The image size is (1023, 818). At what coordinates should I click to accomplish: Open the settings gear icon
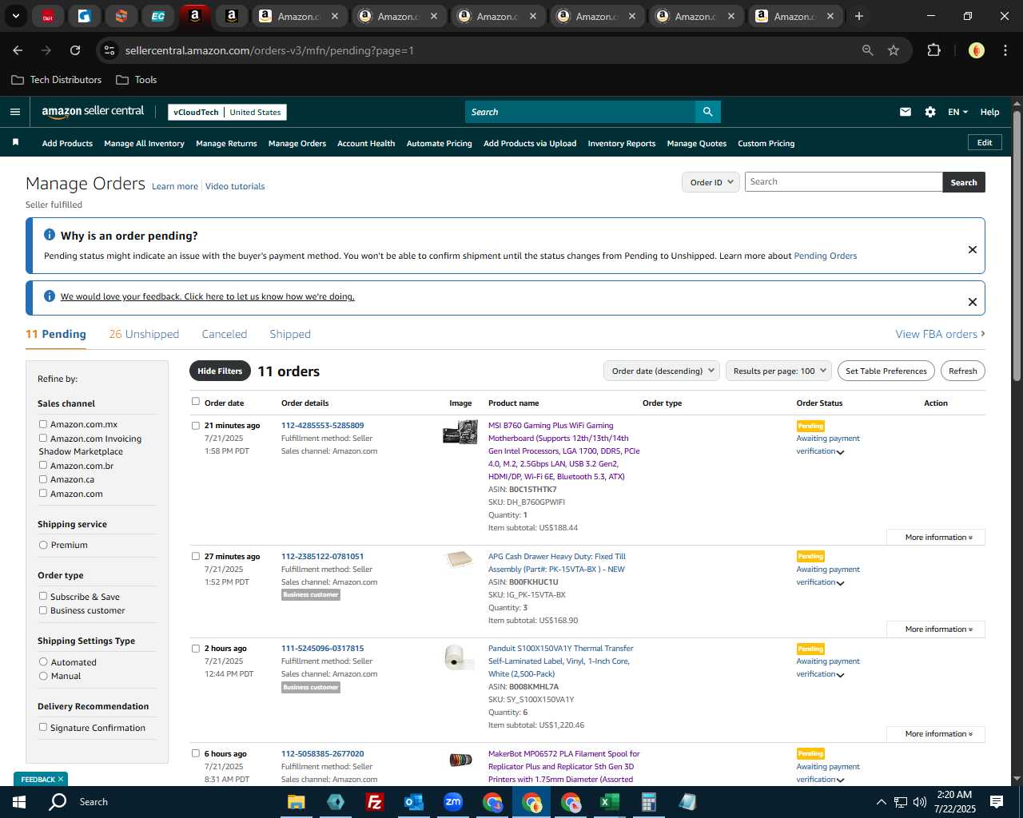tap(930, 112)
